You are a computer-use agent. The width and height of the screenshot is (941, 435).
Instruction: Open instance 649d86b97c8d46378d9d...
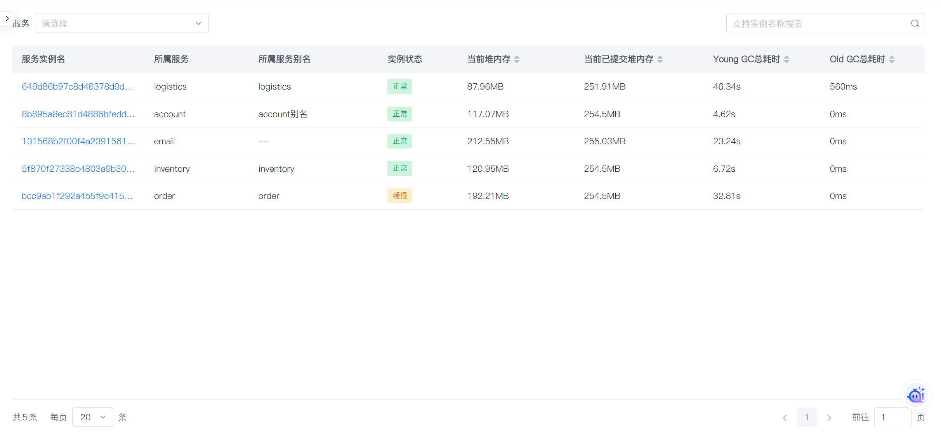(x=77, y=86)
